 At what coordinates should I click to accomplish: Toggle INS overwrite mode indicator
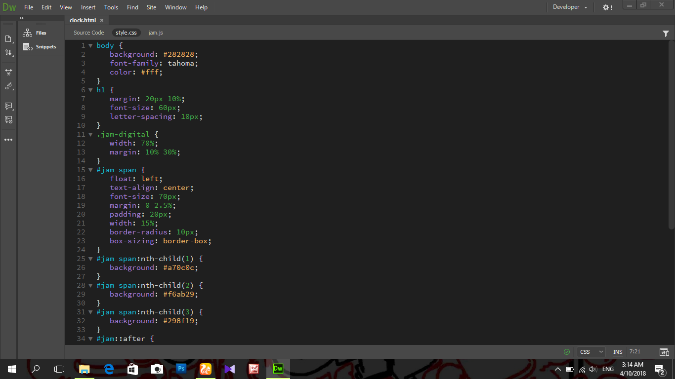[x=617, y=352]
